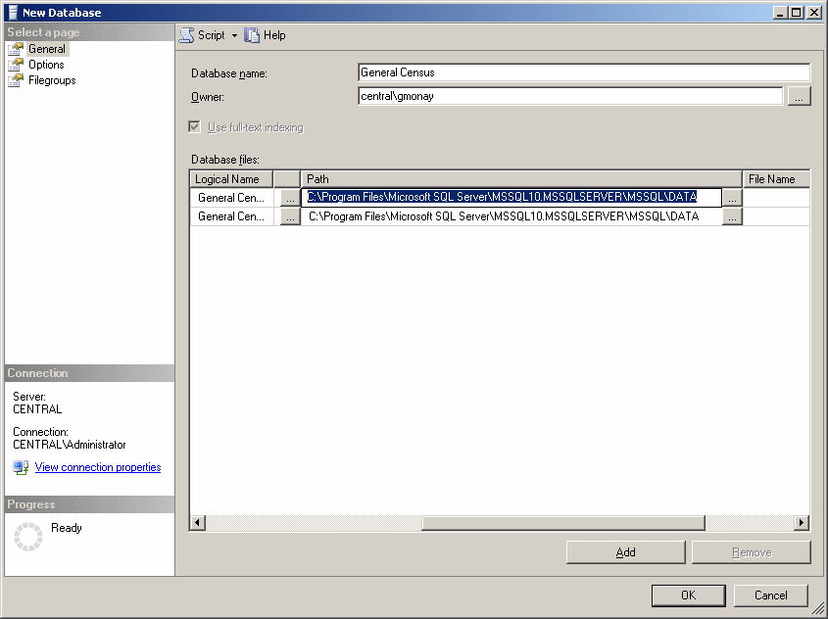Screen dimensions: 828x619
Task: Select the Options page icon
Action: point(16,65)
